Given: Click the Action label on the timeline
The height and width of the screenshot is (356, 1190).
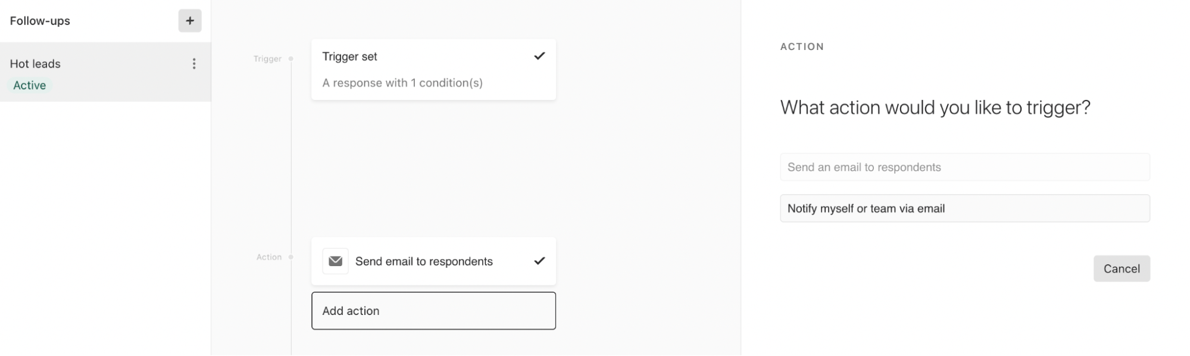Looking at the screenshot, I should pyautogui.click(x=269, y=257).
